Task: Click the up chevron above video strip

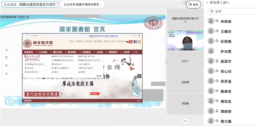Action: [185, 2]
